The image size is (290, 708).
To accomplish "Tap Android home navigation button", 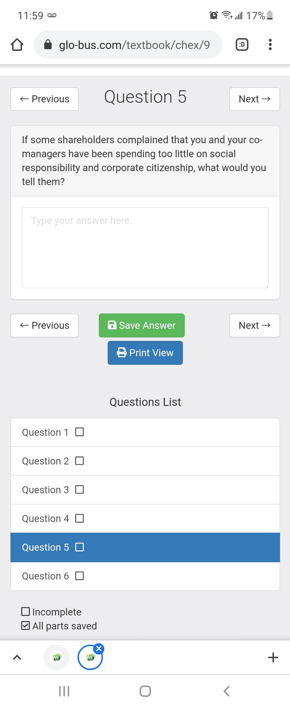I will tap(145, 691).
